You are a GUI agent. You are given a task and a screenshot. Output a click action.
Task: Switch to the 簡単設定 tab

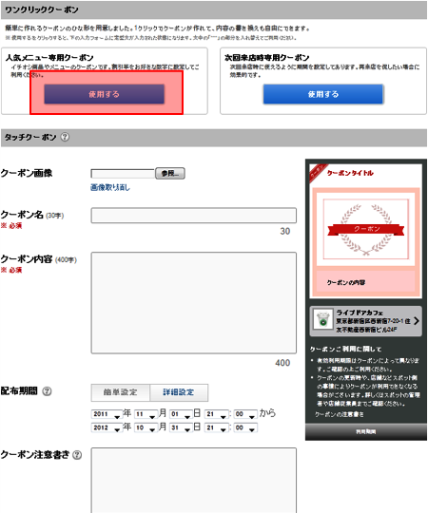pyautogui.click(x=120, y=392)
